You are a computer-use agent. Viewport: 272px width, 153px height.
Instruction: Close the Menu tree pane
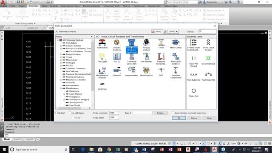[92, 37]
